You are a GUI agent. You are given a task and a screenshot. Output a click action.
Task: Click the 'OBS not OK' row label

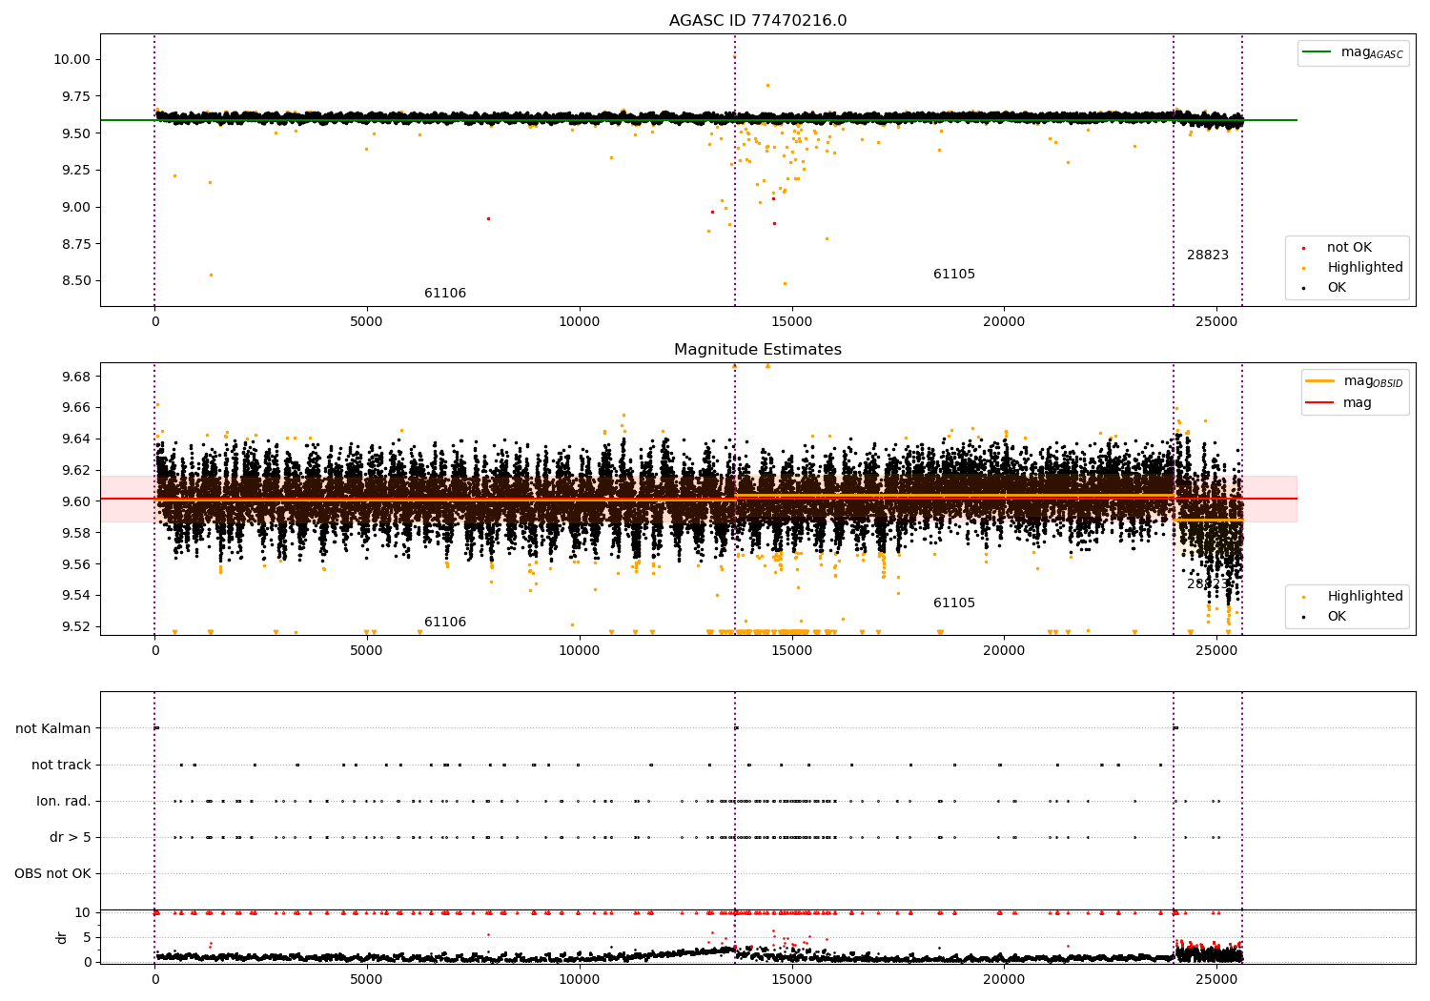click(52, 874)
